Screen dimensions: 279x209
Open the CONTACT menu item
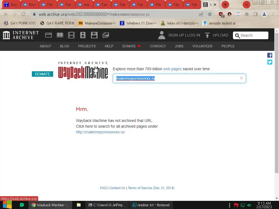point(158,46)
